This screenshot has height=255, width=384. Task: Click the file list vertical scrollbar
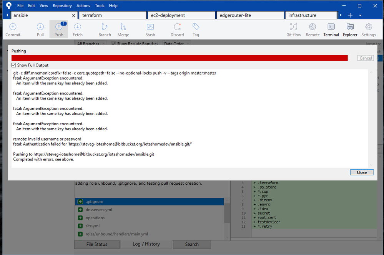tap(227, 213)
